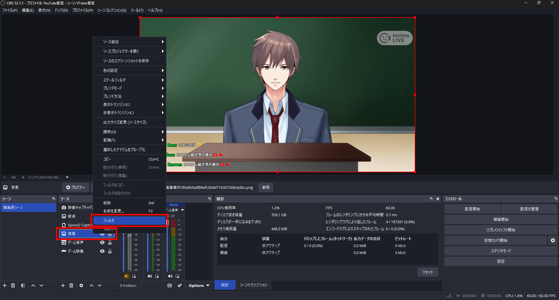
Task: Move the selected source down
Action: 100,285
